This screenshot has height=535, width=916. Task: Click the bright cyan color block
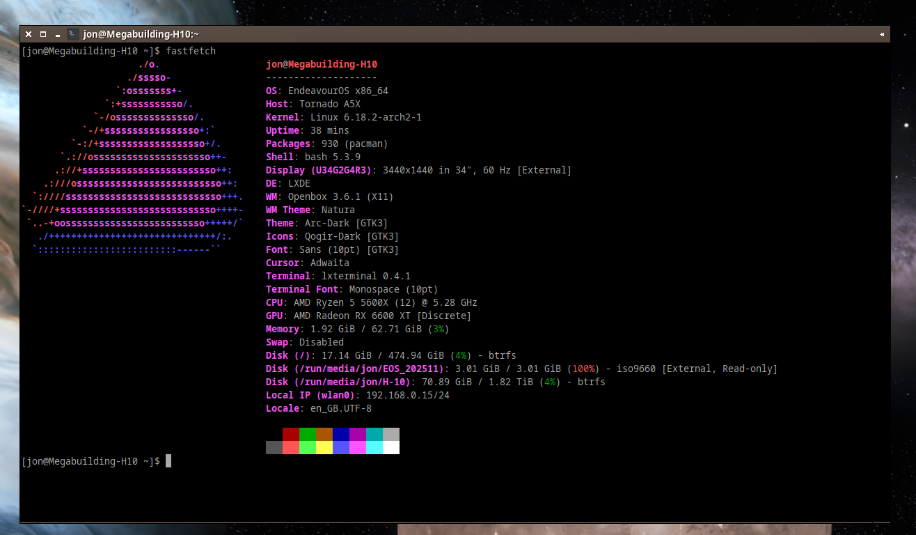point(374,447)
